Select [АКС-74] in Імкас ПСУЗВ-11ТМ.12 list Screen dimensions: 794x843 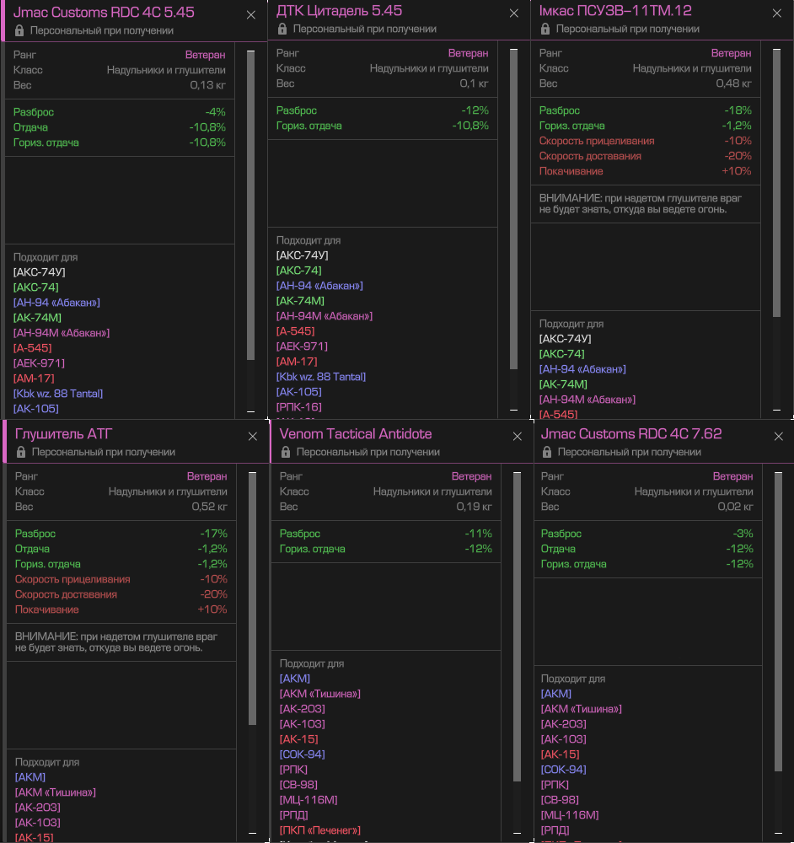561,354
